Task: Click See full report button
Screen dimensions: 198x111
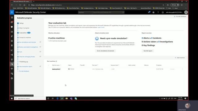Action: [x=148, y=51]
